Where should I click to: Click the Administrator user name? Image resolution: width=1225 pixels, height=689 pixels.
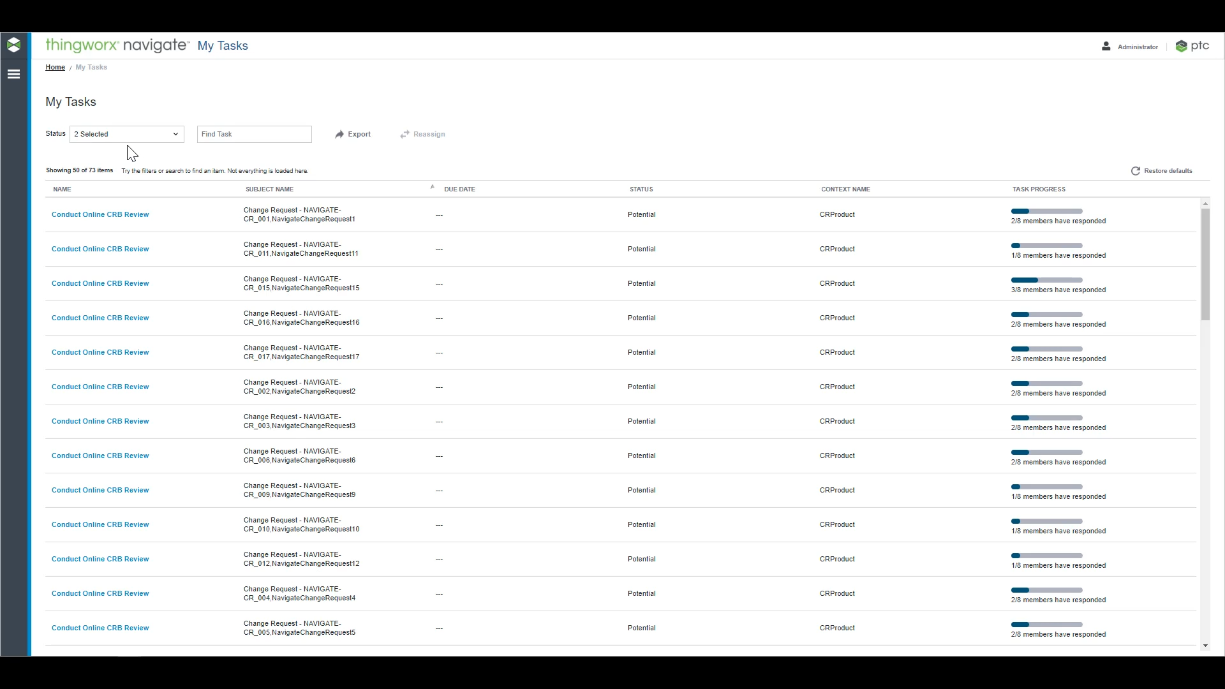(1138, 47)
